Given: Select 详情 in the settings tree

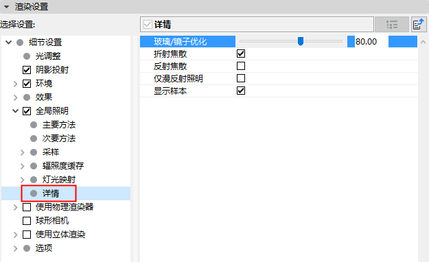Looking at the screenshot, I should 51,193.
